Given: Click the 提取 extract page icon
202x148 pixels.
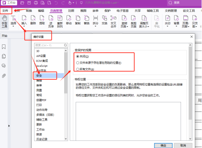Looking at the screenshot, I should point(42,20).
